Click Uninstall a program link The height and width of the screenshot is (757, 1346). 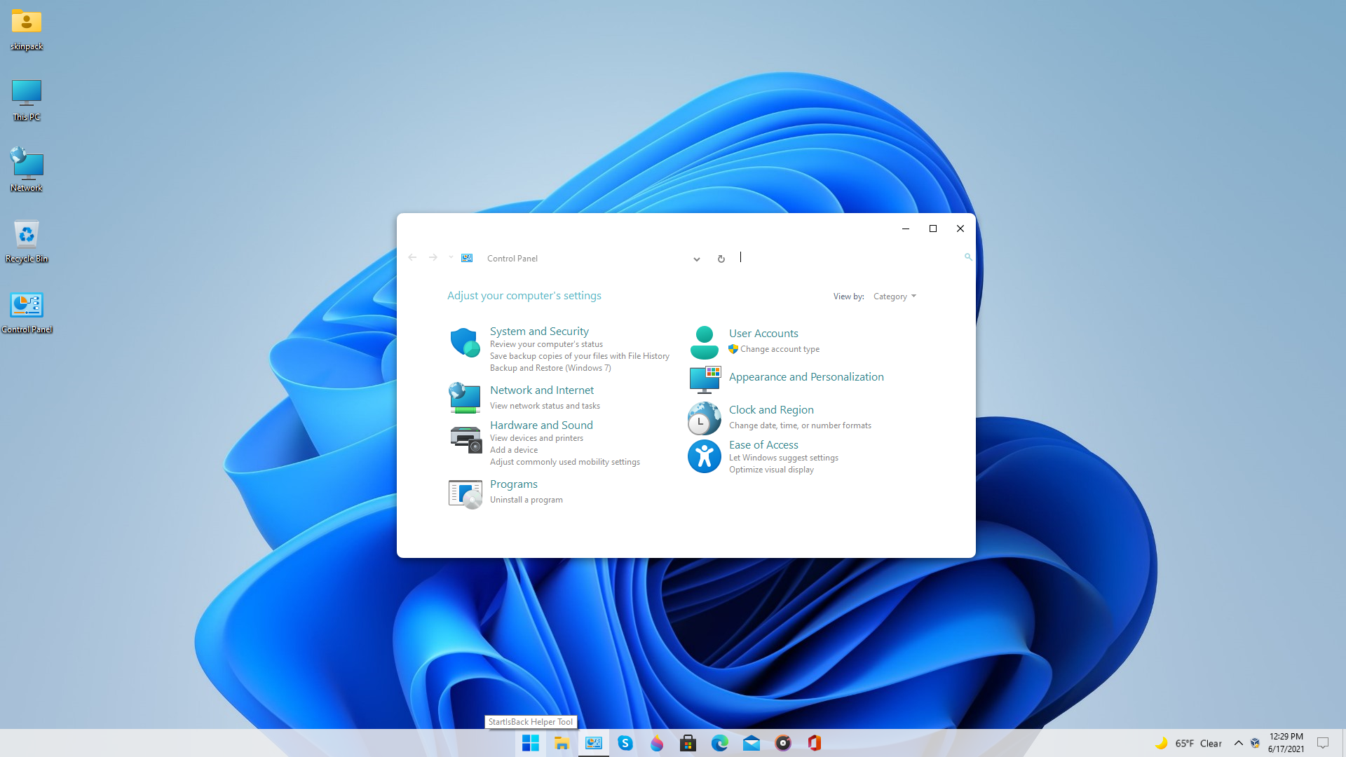526,499
